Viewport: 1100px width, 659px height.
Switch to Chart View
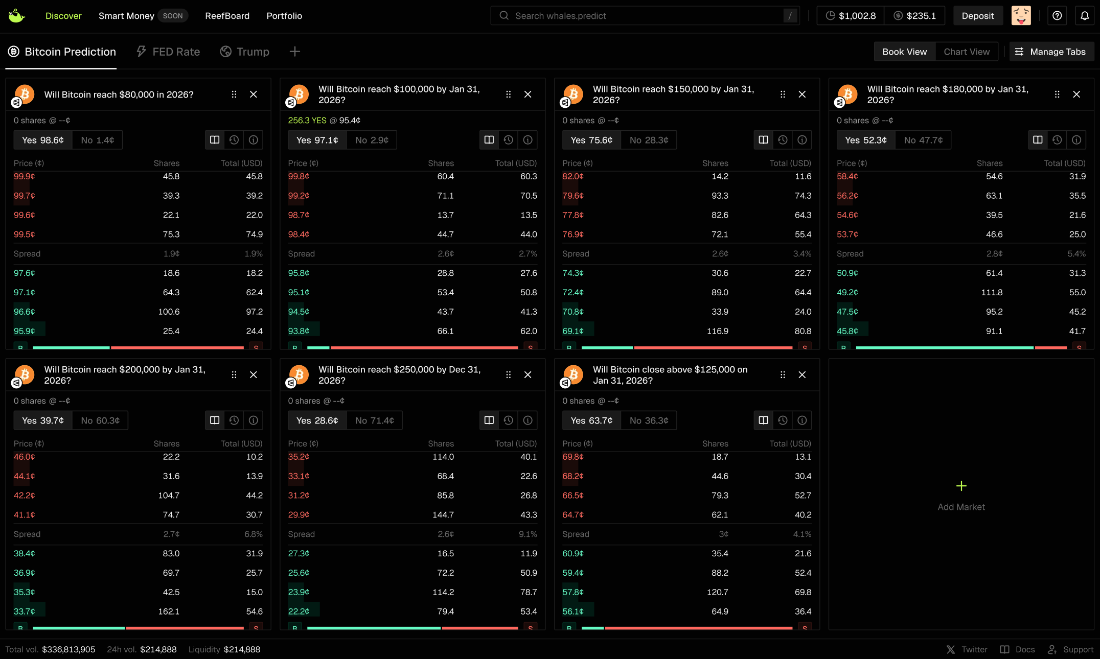pos(967,51)
